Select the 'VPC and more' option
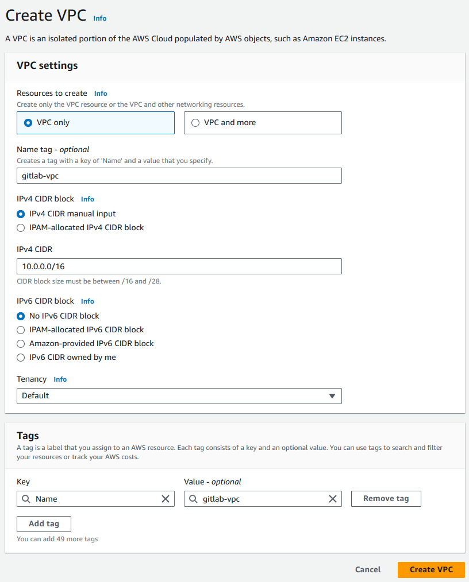 pyautogui.click(x=195, y=122)
